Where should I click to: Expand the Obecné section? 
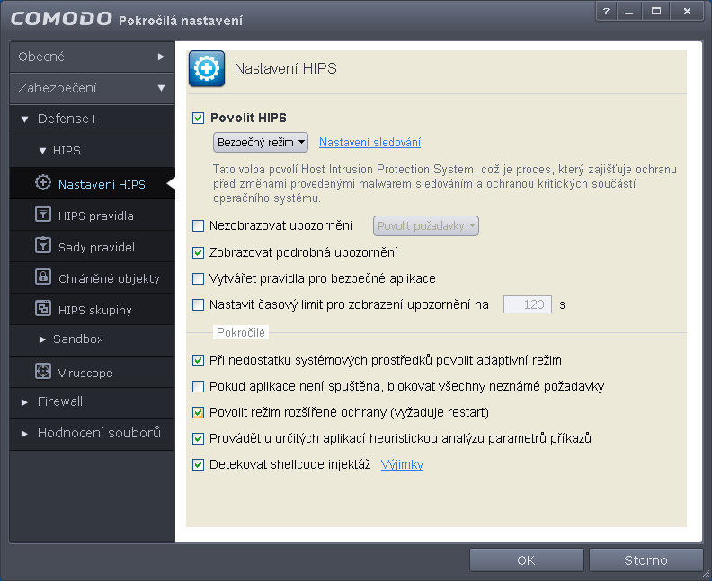92,57
